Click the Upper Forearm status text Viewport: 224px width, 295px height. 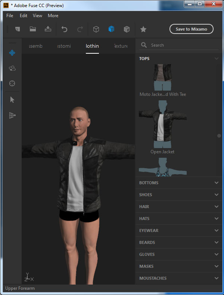[x=20, y=288]
